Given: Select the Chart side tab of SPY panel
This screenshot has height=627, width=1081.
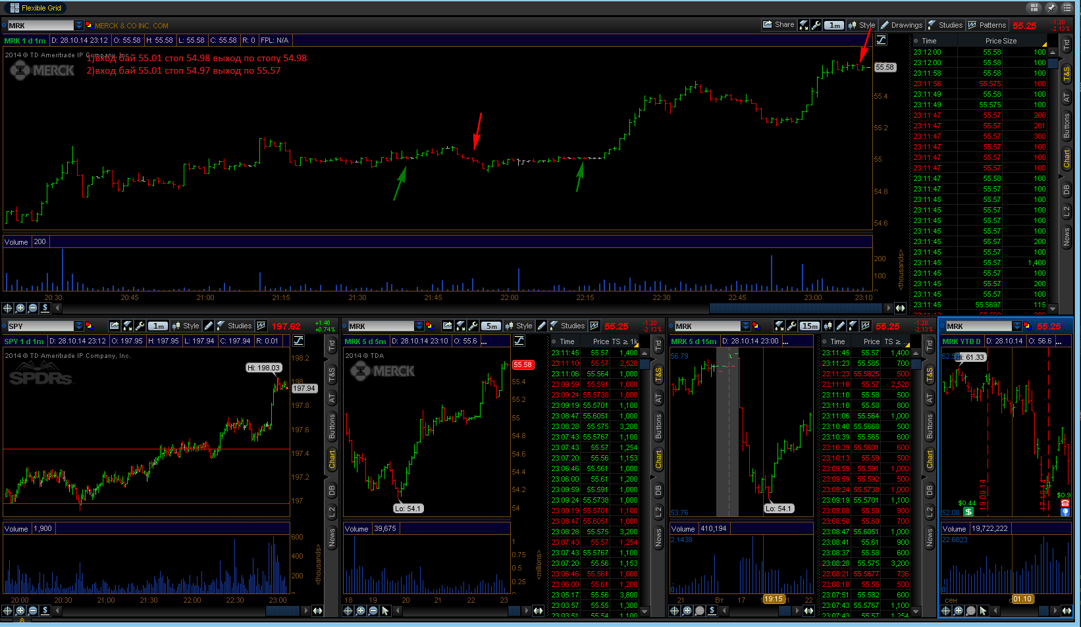Looking at the screenshot, I should (332, 459).
